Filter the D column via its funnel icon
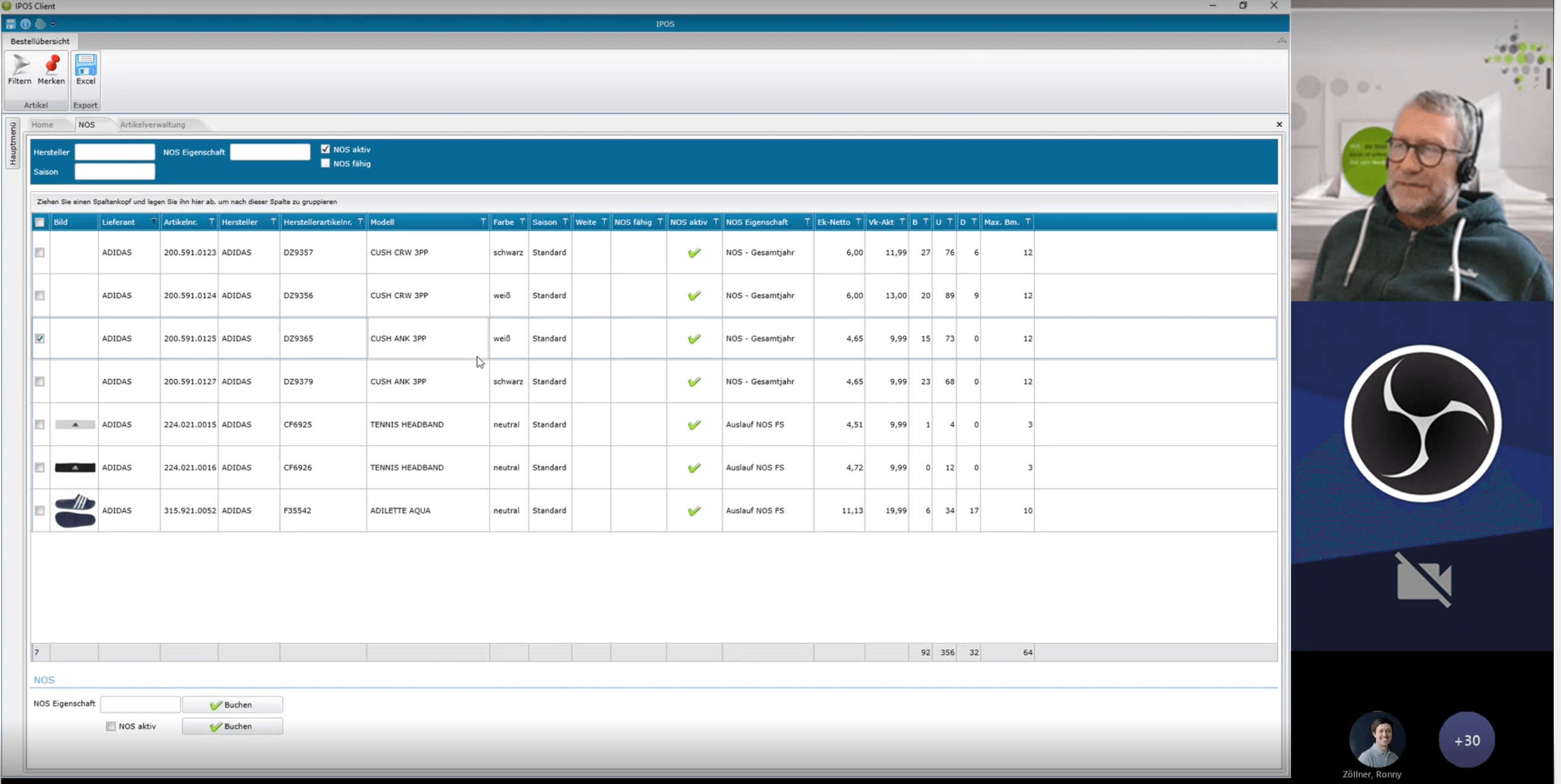The height and width of the screenshot is (784, 1561). (974, 222)
